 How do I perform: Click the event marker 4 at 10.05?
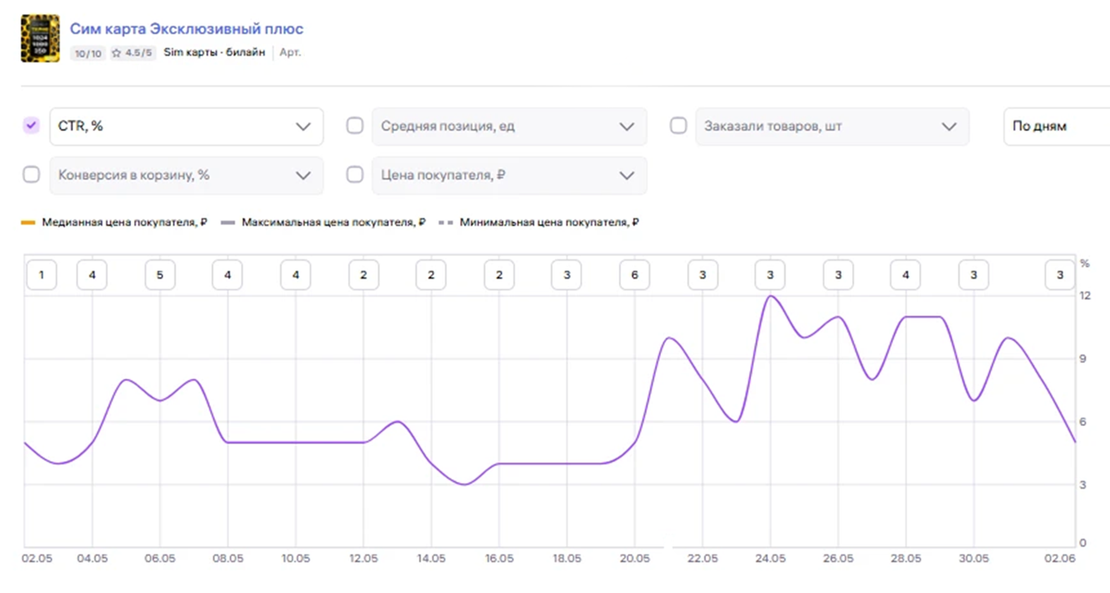coord(296,275)
